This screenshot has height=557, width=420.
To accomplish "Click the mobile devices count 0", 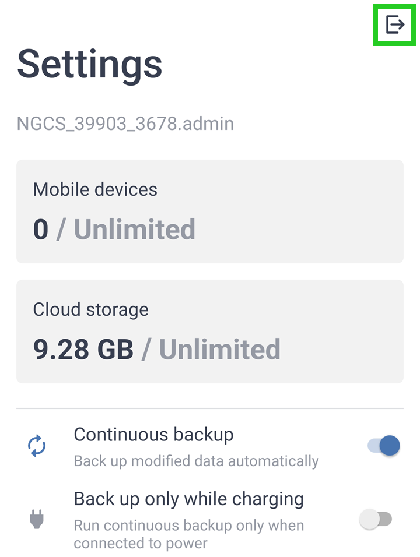I will [41, 230].
